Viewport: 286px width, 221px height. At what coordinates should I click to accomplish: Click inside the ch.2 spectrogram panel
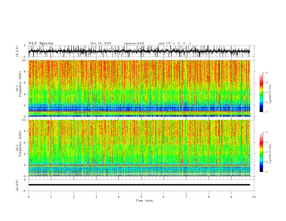(x=139, y=148)
